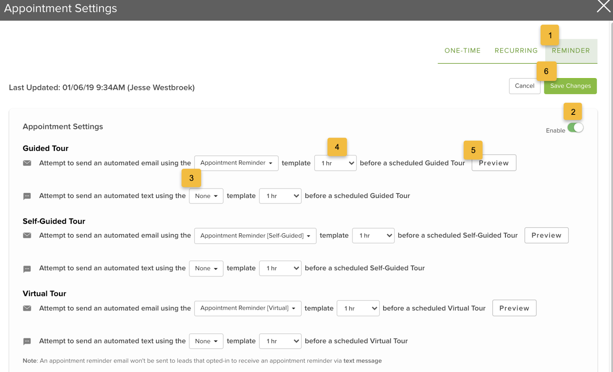This screenshot has height=372, width=613.
Task: Click the Cancel button
Action: (x=524, y=86)
